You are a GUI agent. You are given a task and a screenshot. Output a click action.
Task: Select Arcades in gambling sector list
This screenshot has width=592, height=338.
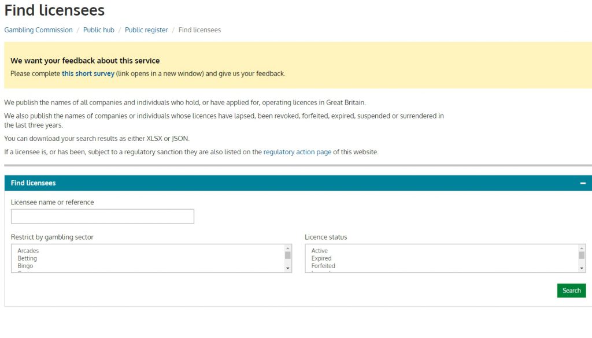(x=28, y=251)
